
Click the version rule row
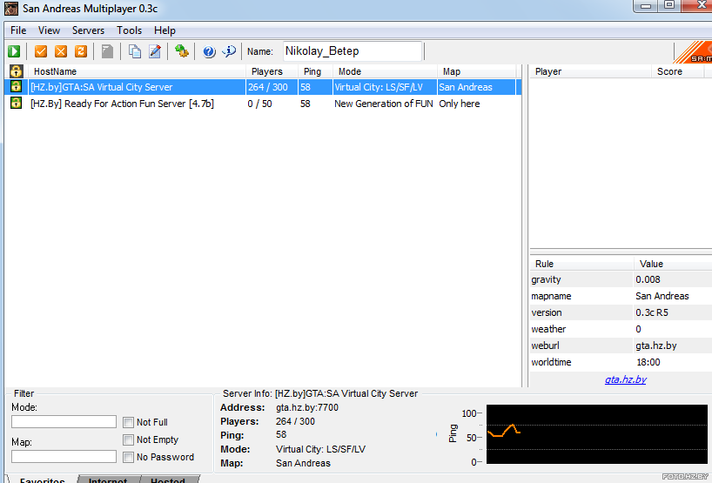621,312
